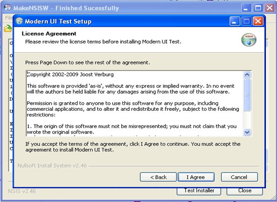Viewport: 277px width, 202px height.
Task: Minimize the MakeNSISW window
Action: click(246, 8)
